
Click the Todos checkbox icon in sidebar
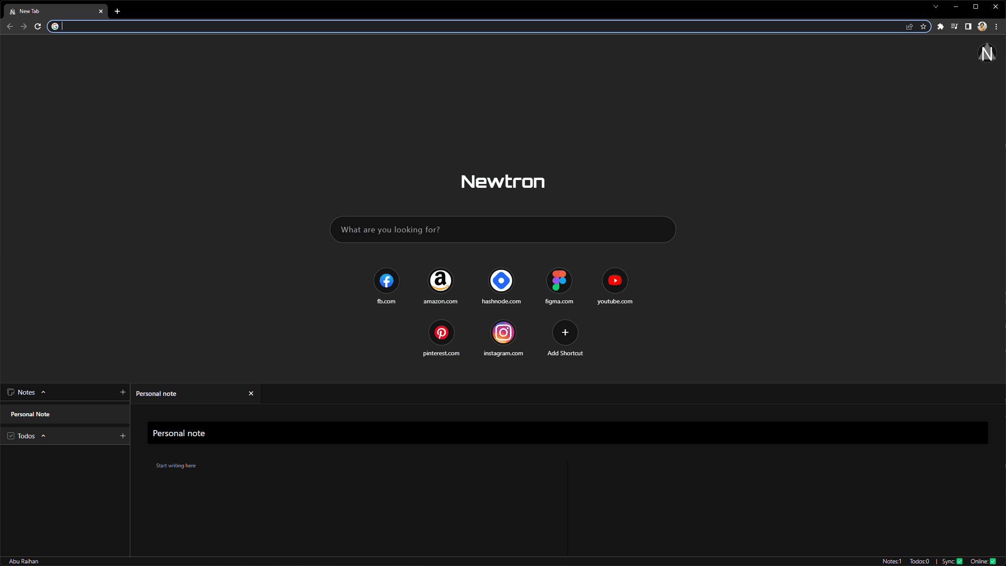coord(11,436)
